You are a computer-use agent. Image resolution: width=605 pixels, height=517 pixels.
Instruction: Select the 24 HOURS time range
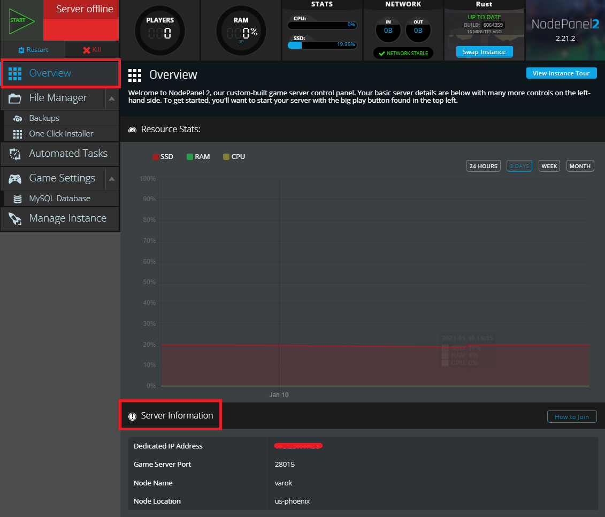tap(483, 166)
